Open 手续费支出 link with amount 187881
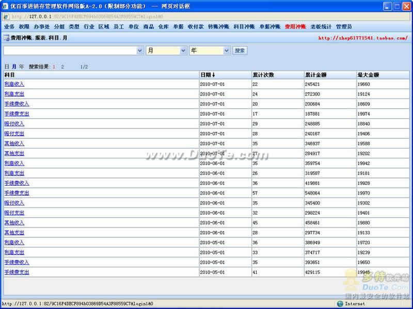Viewport: 413px width, 309px height. click(17, 113)
